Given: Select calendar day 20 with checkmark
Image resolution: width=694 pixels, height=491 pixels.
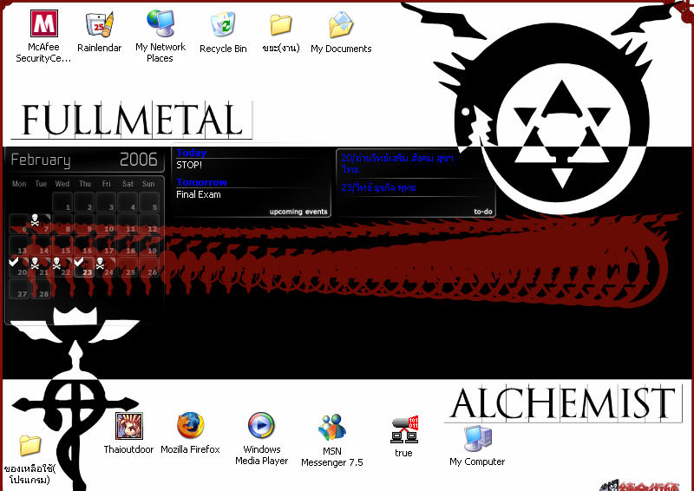Looking at the screenshot, I should pos(19,267).
